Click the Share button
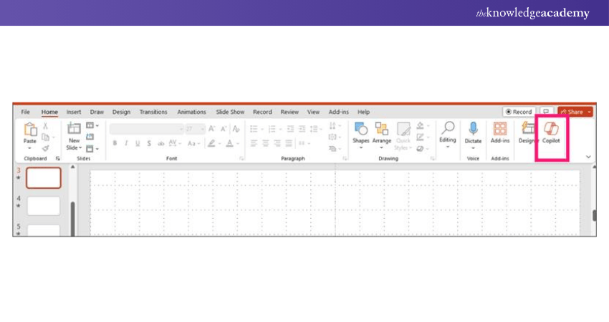The width and height of the screenshot is (609, 322). pos(575,112)
